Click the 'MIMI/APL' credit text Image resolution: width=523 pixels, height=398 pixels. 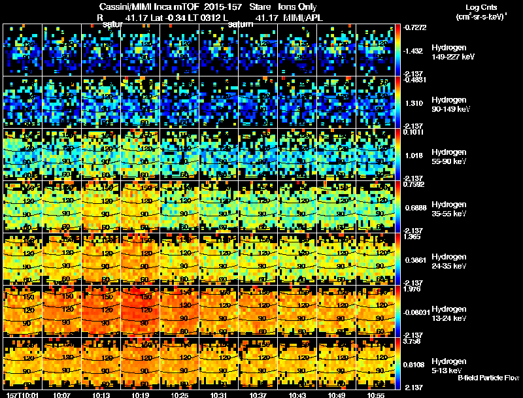coord(303,18)
